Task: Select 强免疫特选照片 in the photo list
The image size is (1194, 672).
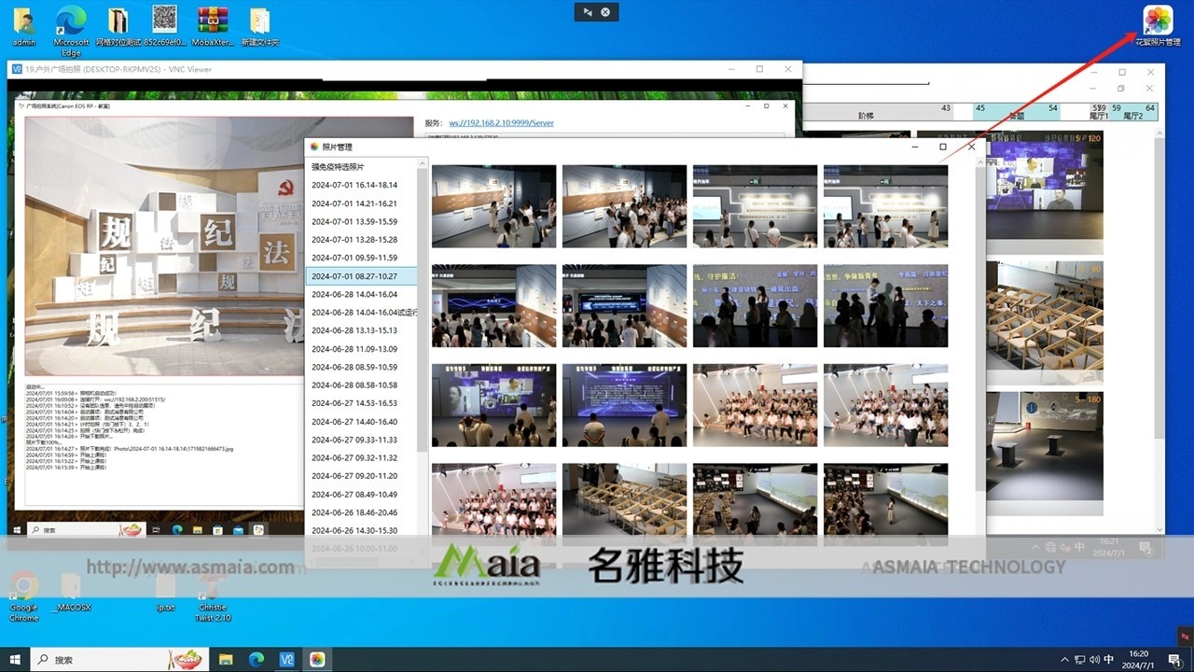Action: tap(361, 167)
